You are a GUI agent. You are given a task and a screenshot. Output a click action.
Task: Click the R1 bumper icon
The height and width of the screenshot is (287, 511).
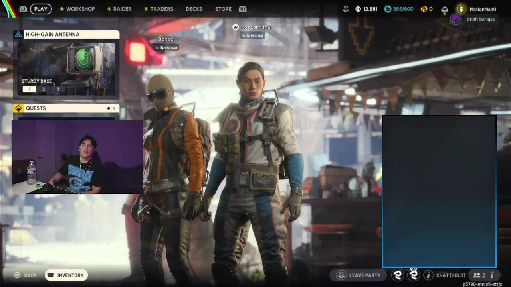tap(242, 9)
